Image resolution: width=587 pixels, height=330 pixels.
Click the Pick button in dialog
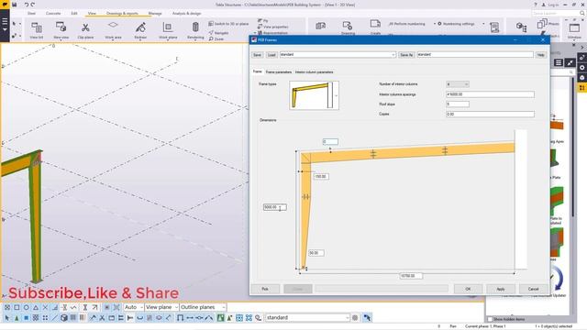pos(265,289)
